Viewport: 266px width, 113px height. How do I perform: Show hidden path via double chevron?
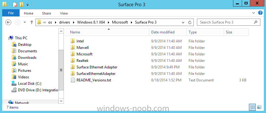(x=44, y=22)
